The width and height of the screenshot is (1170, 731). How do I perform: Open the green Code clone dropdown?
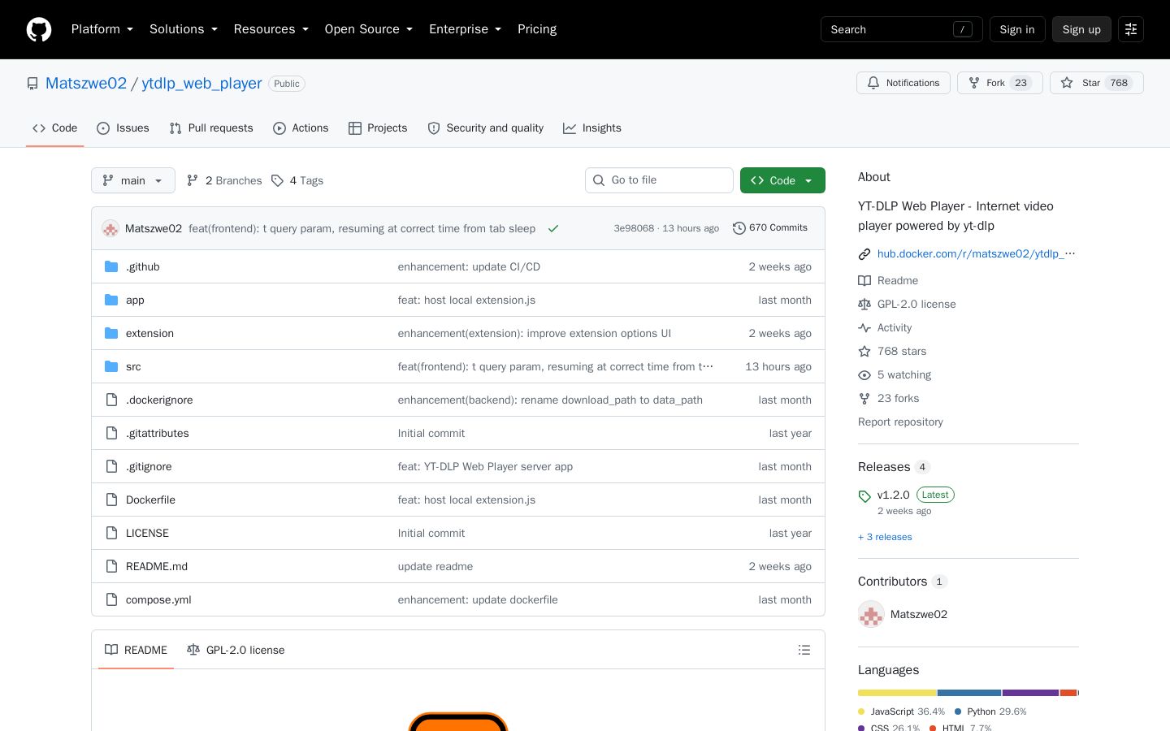[x=782, y=180]
